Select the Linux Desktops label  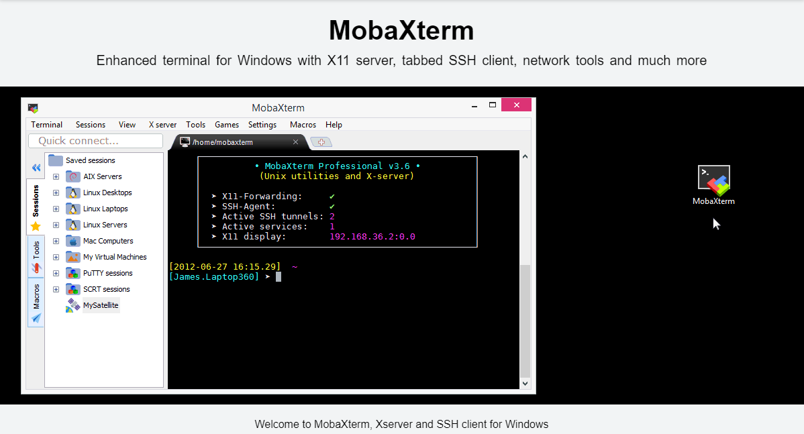click(107, 193)
